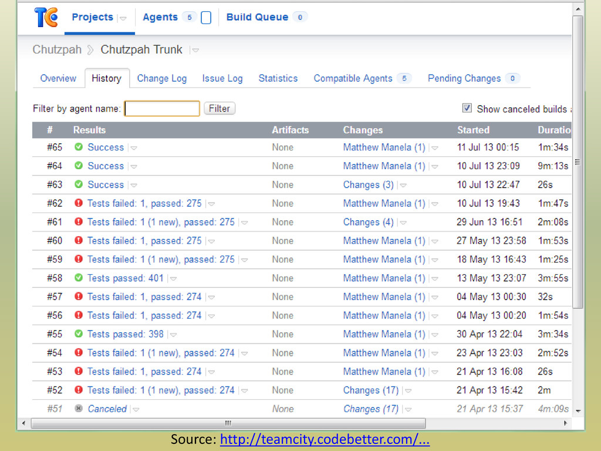Click the Changes column header

[363, 130]
